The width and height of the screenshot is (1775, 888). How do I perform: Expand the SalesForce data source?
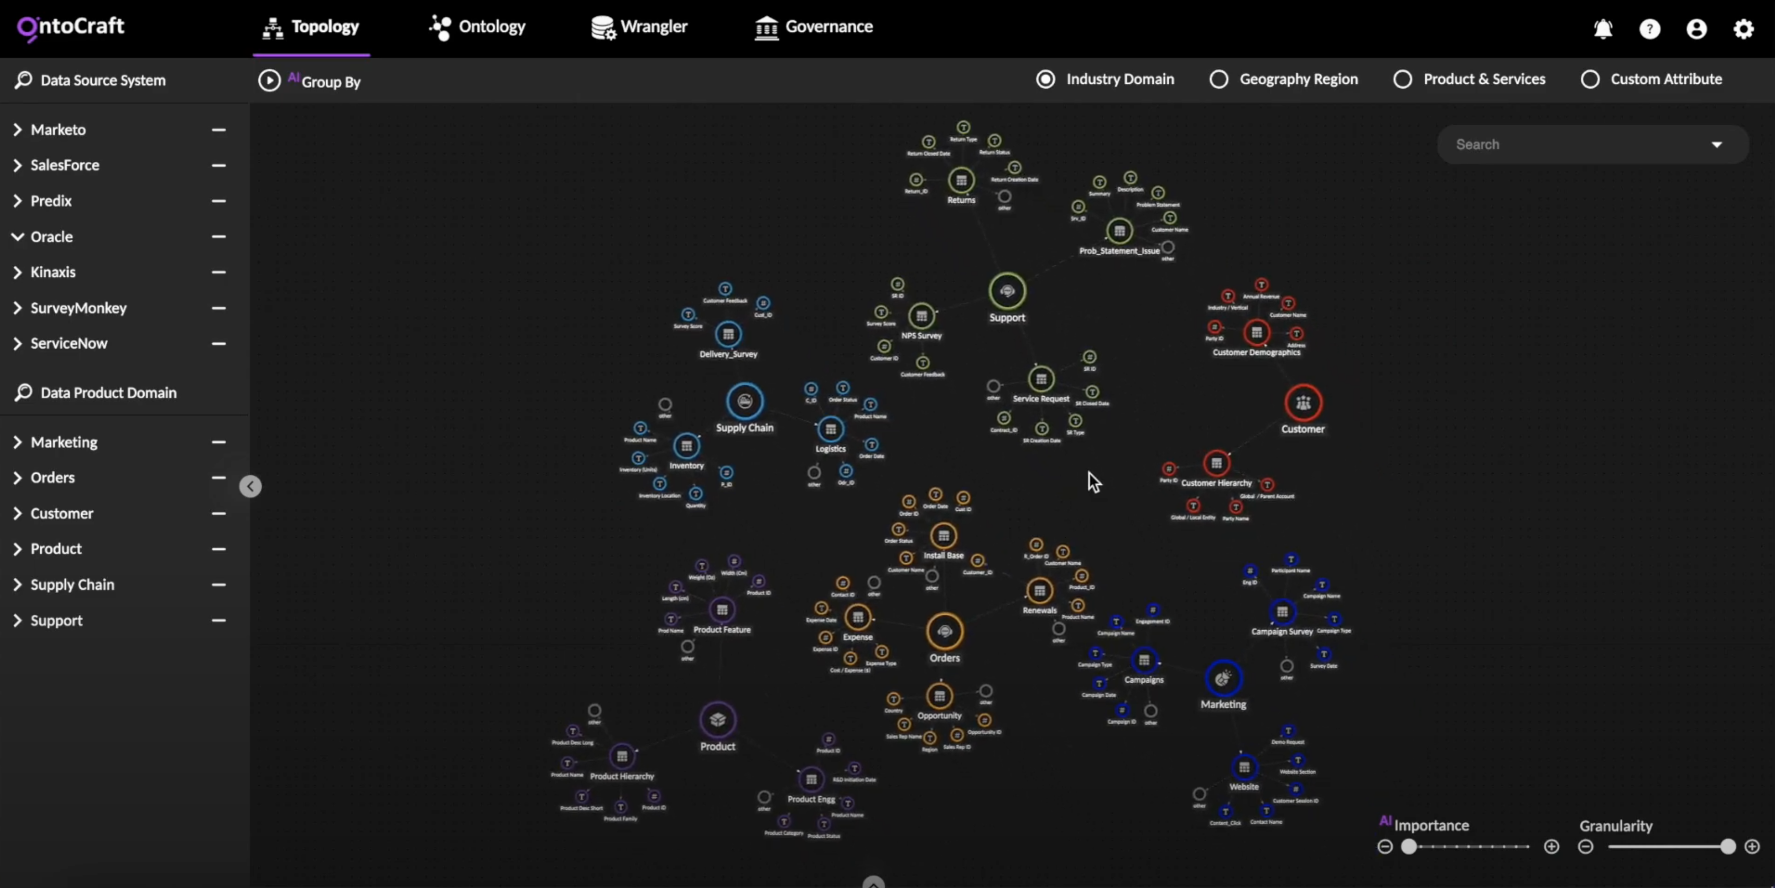pyautogui.click(x=18, y=166)
